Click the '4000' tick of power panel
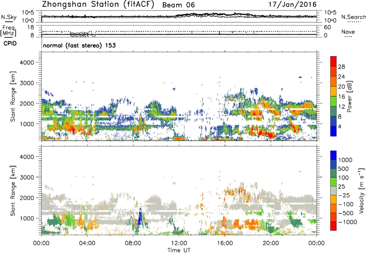Screen dimensions: 366x253 (27, 63)
